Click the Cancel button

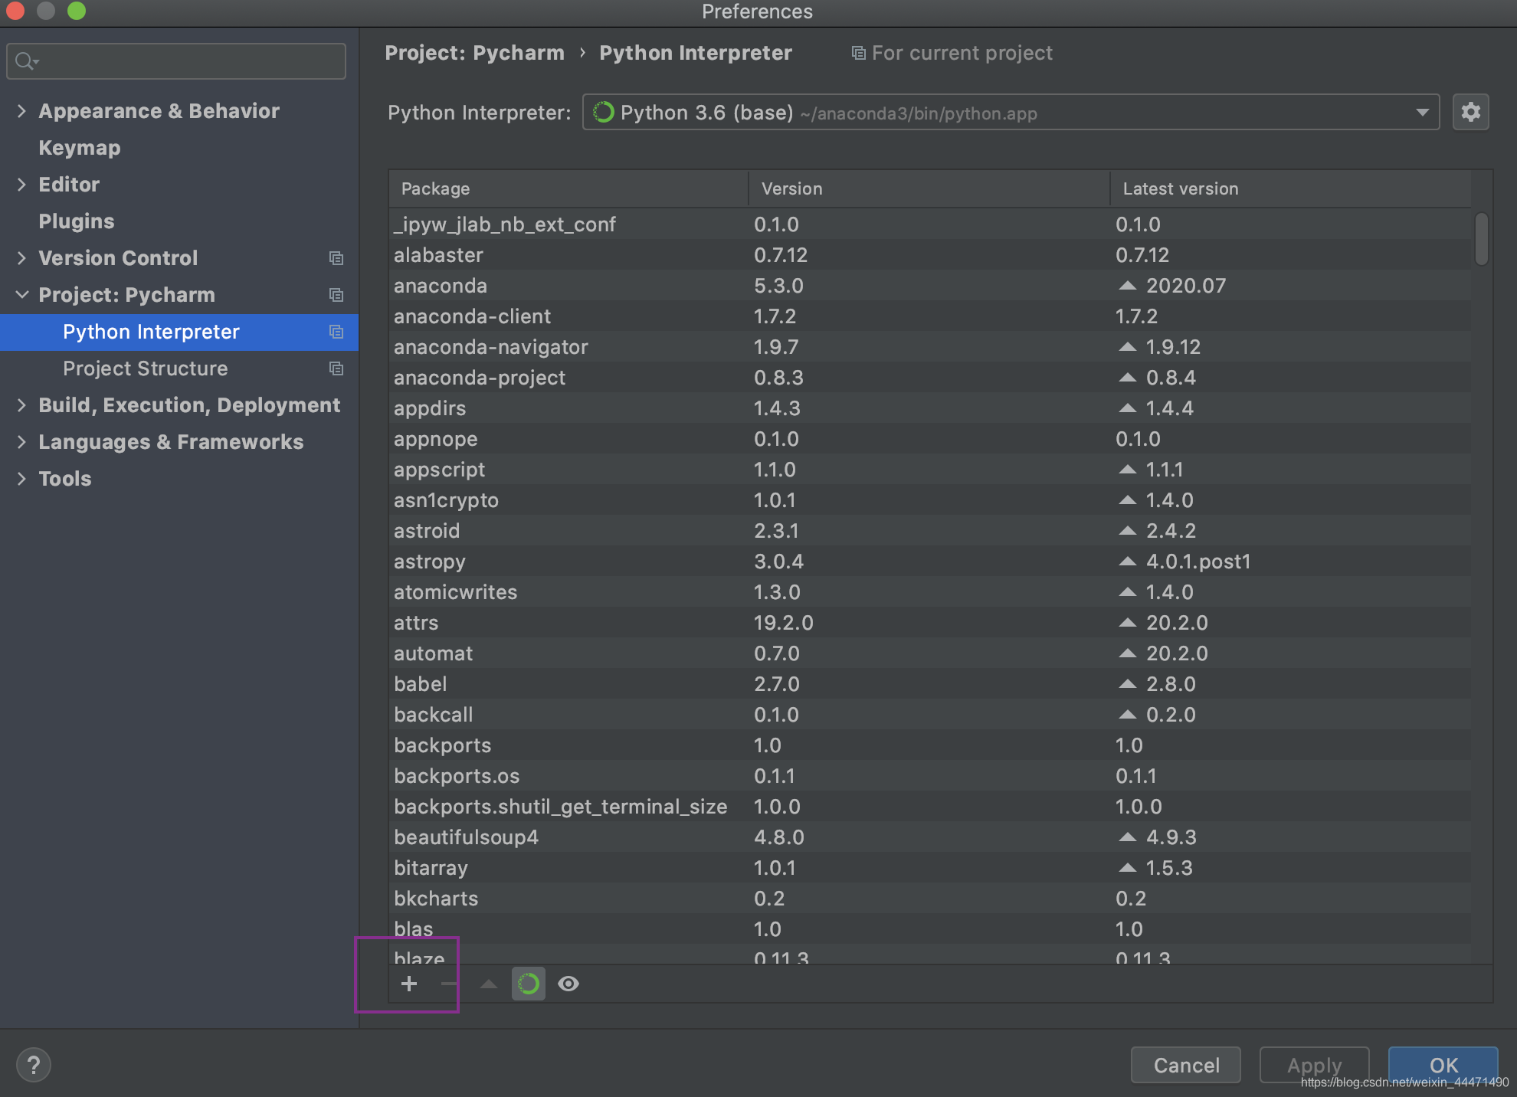point(1186,1065)
